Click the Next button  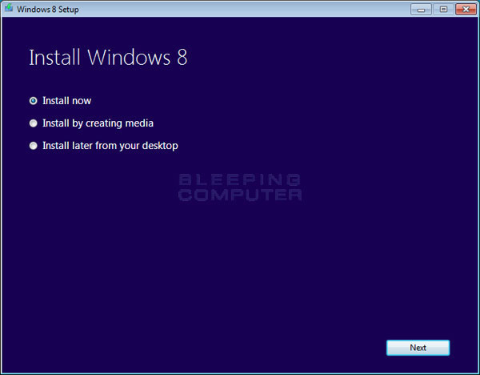[418, 348]
